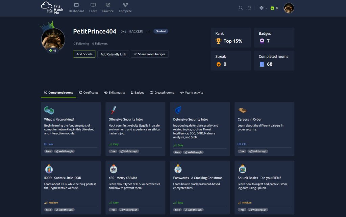Viewport: 346px width, 217px height.
Task: Switch to the Badges tab
Action: (x=137, y=93)
